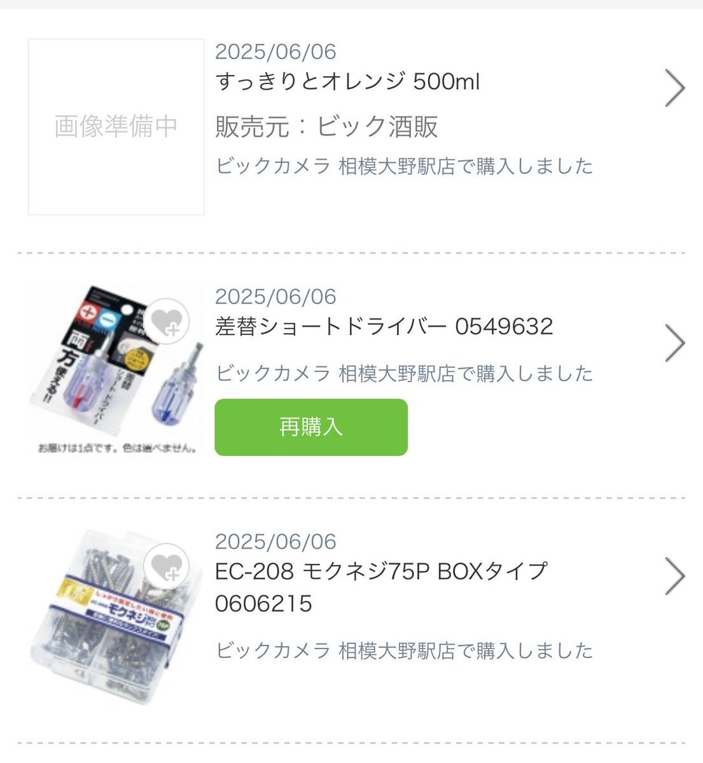This screenshot has height=763, width=703.
Task: Tap the store purchase note under すっきりとオレンジ
Action: (x=404, y=166)
